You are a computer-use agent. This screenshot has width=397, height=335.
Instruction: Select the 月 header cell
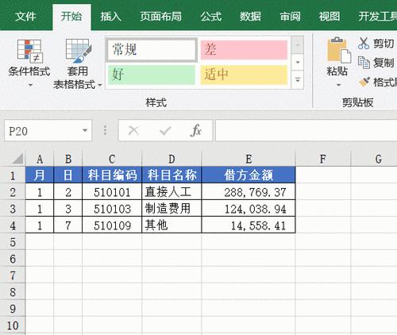pos(40,175)
